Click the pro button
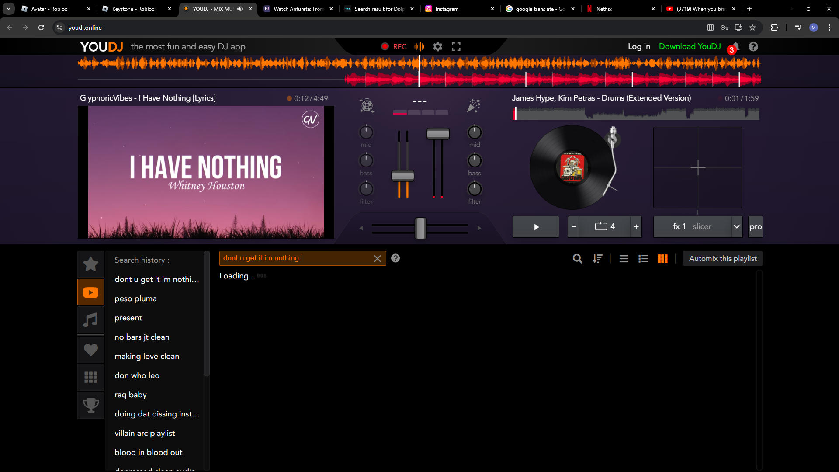Viewport: 839px width, 472px height. (x=756, y=227)
